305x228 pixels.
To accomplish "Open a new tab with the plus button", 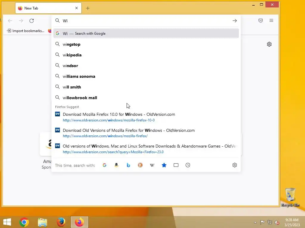I will (88, 8).
